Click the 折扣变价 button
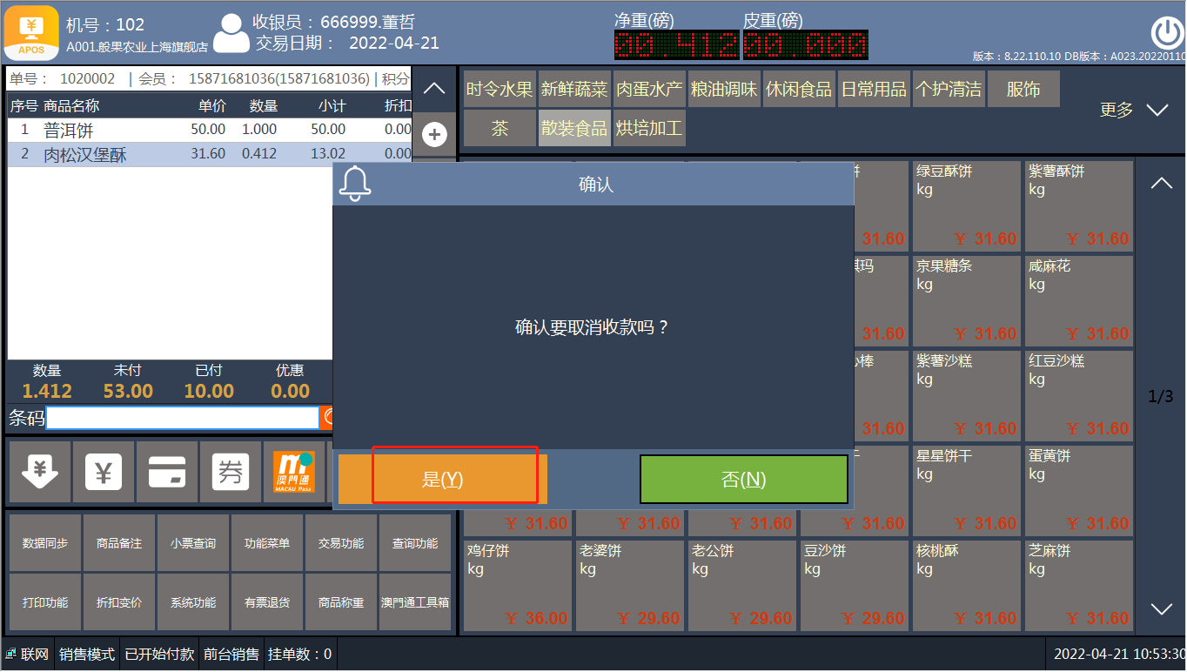The image size is (1187, 672). [x=119, y=602]
